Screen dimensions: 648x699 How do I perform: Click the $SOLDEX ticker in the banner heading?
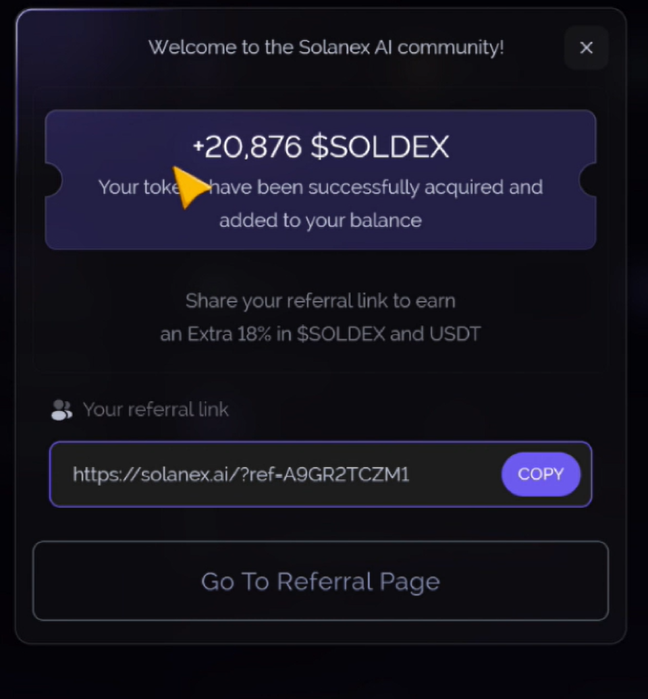(x=380, y=147)
